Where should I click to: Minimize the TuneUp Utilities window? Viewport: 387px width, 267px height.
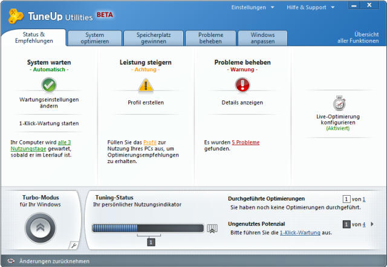(354, 5)
